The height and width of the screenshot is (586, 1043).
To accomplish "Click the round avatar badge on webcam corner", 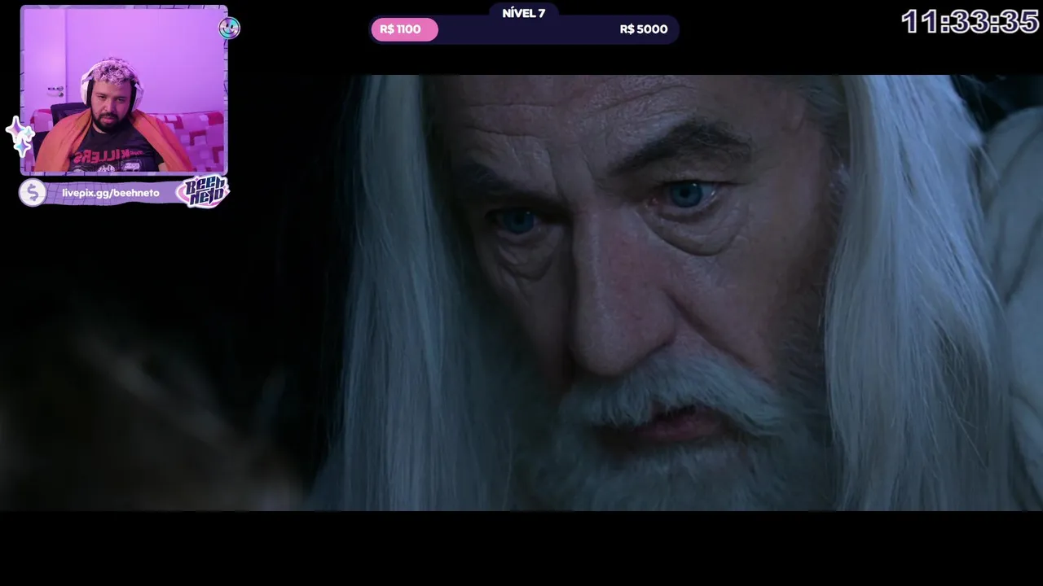I will point(229,28).
